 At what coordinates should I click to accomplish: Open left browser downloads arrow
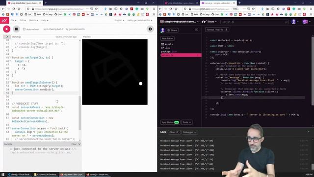105,9
